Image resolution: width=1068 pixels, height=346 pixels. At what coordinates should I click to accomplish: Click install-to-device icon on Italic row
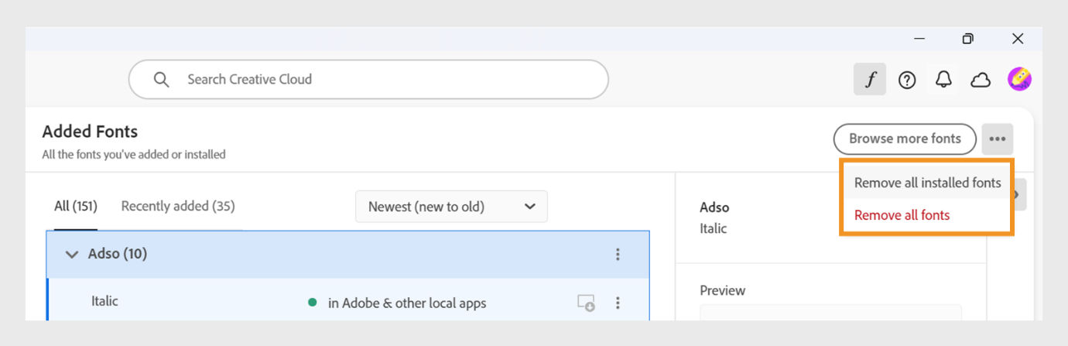click(586, 303)
